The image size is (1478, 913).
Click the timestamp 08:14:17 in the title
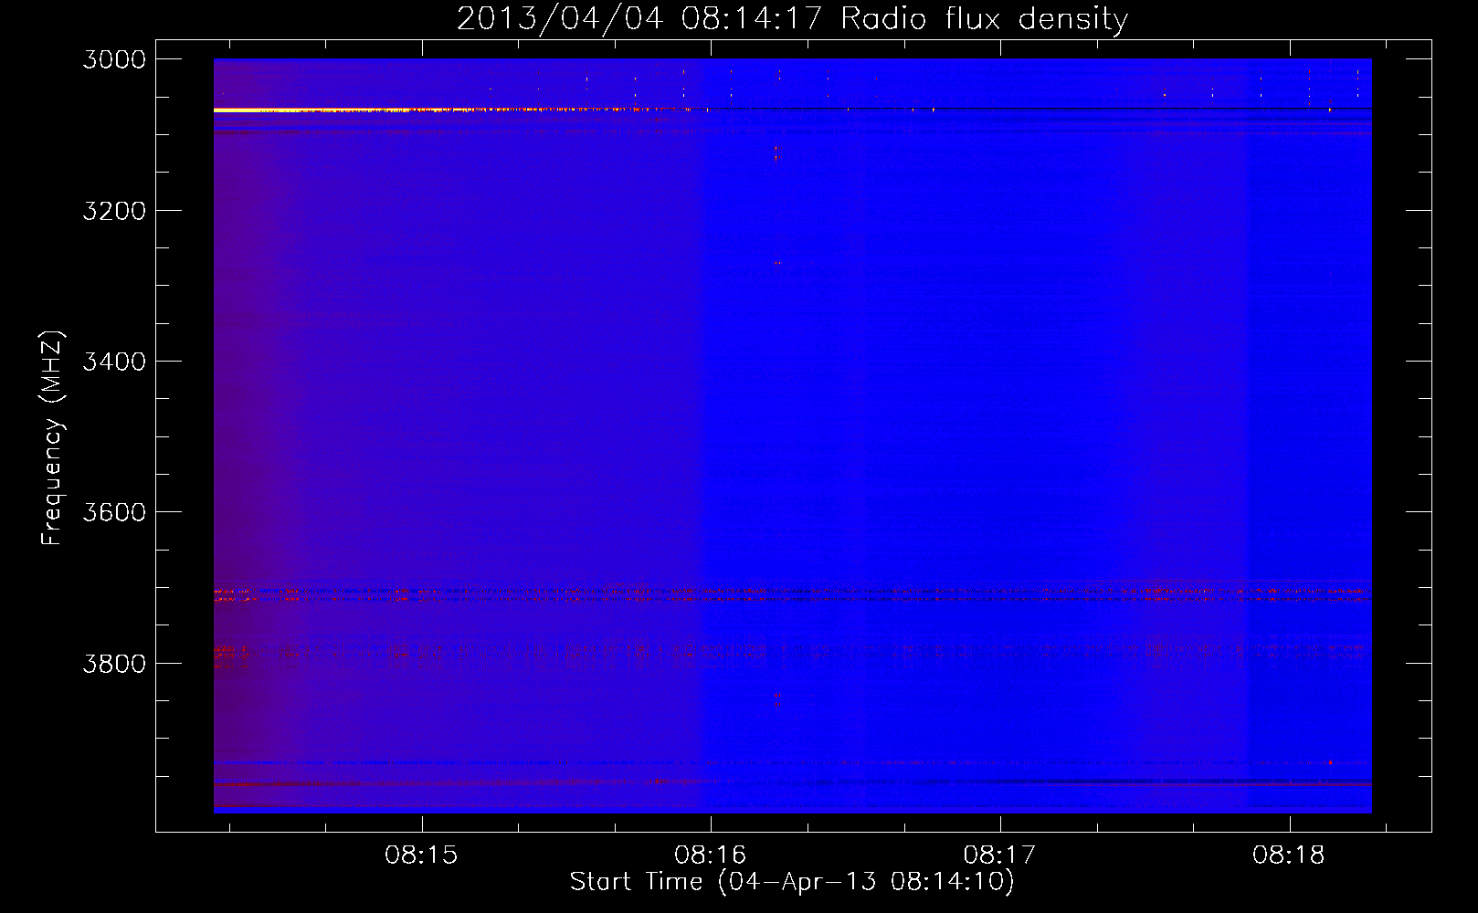coord(752,18)
